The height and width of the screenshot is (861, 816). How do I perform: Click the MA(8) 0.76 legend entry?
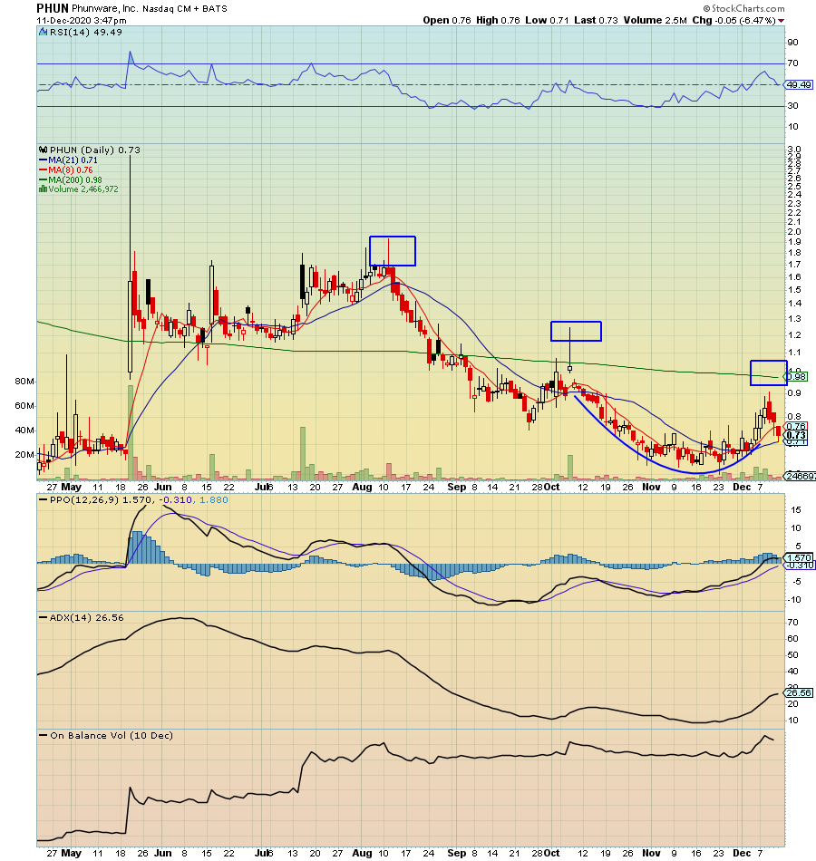pos(65,170)
